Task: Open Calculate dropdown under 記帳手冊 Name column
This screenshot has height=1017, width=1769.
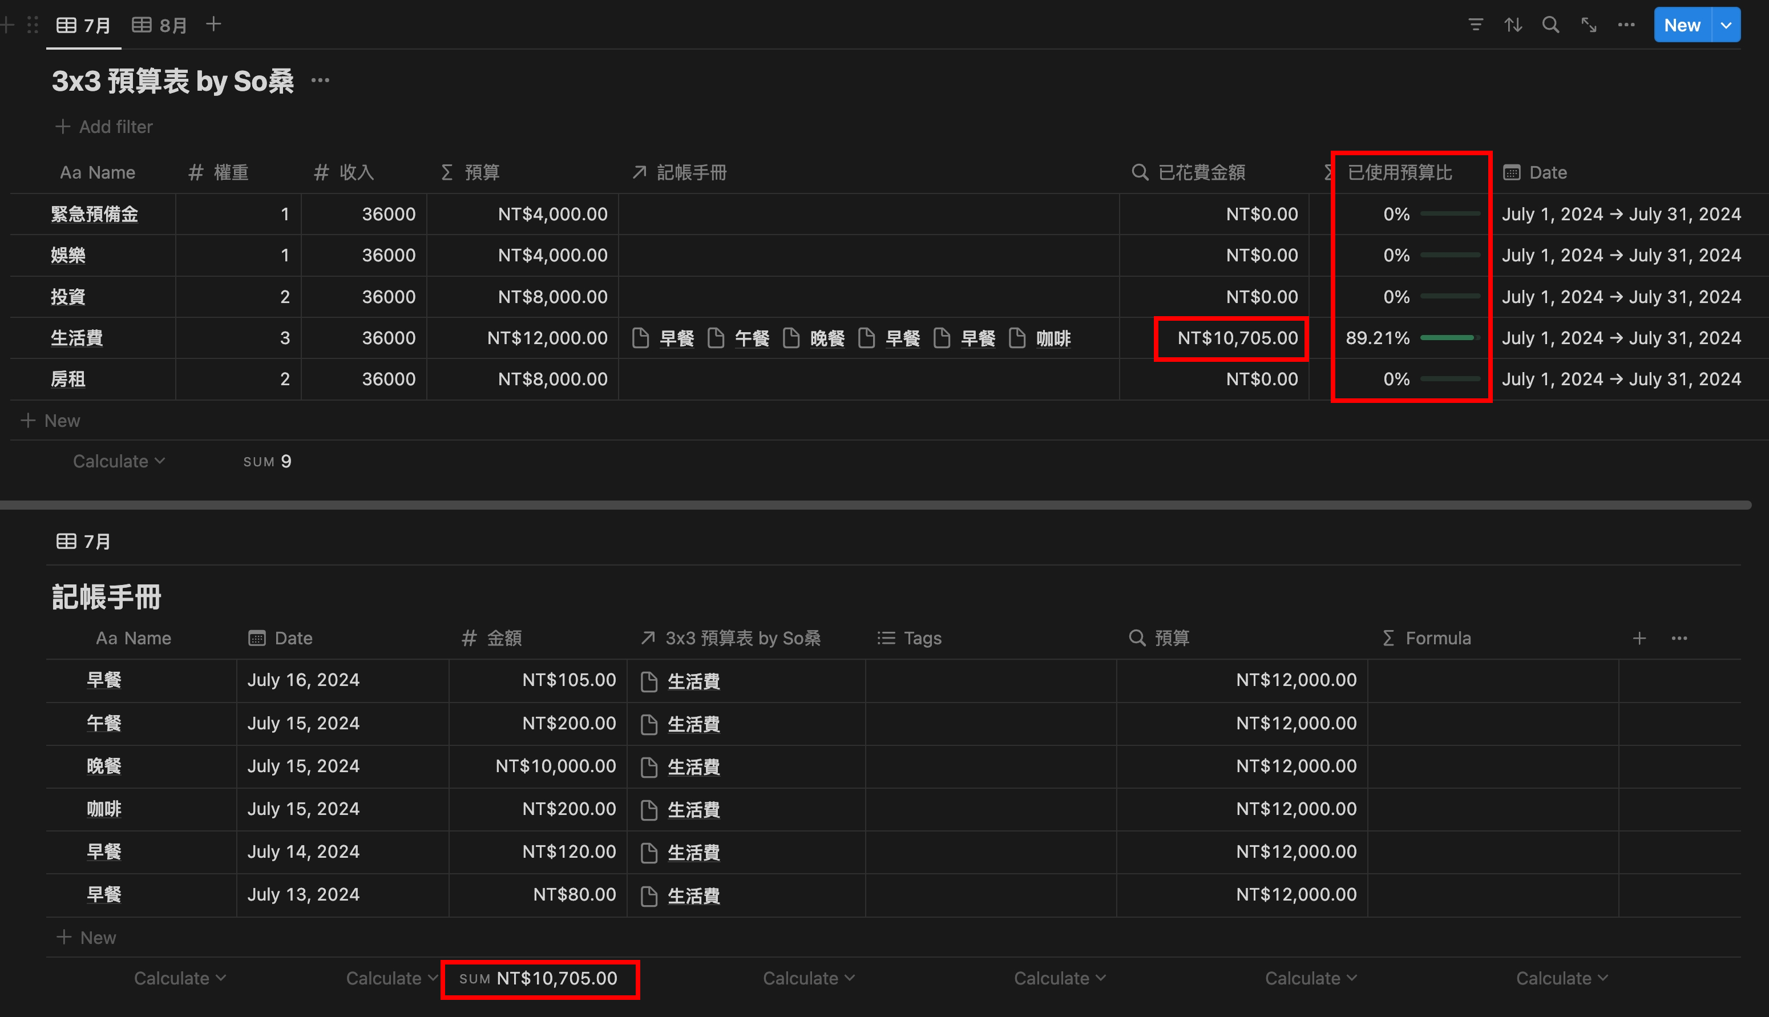Action: [x=180, y=978]
